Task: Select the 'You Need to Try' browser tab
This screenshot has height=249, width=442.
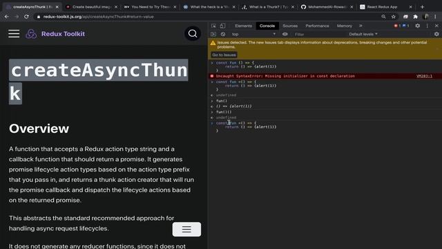Action: pyautogui.click(x=151, y=7)
